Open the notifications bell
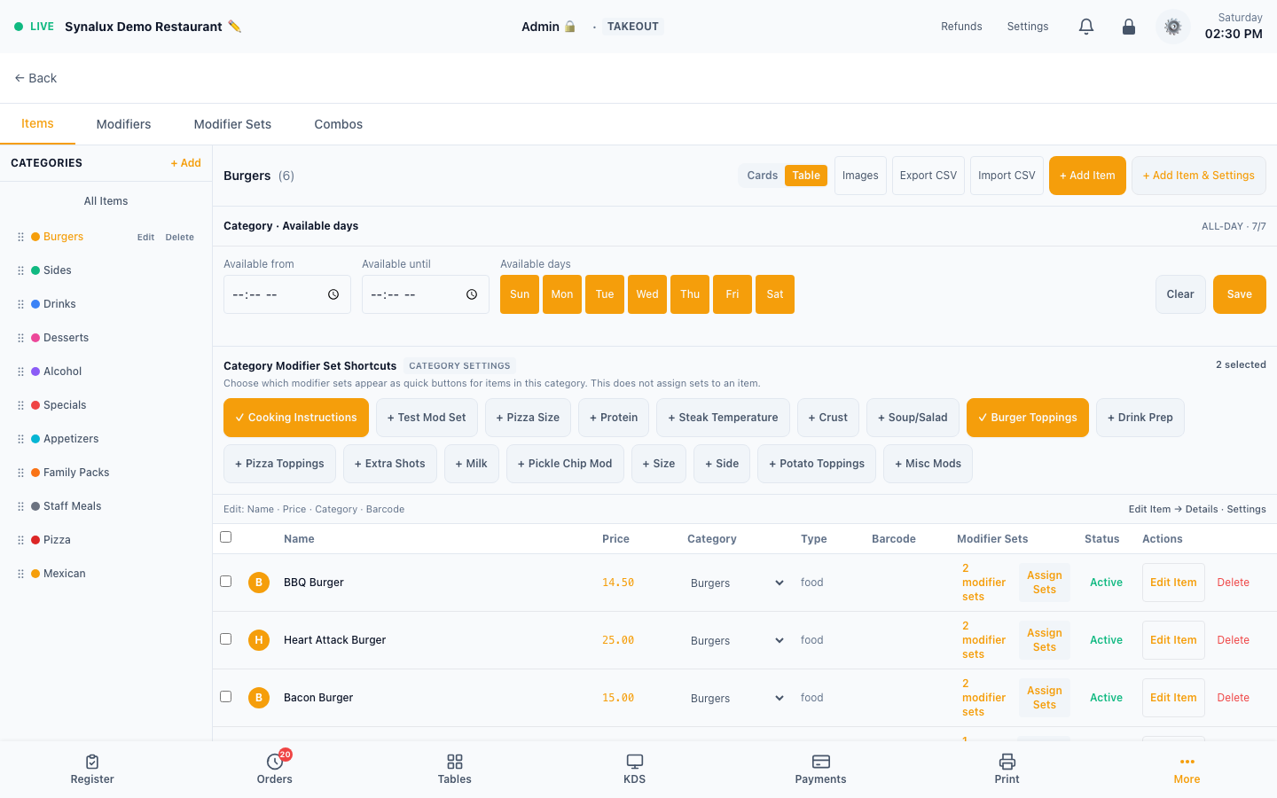Image resolution: width=1277 pixels, height=798 pixels. click(1086, 27)
